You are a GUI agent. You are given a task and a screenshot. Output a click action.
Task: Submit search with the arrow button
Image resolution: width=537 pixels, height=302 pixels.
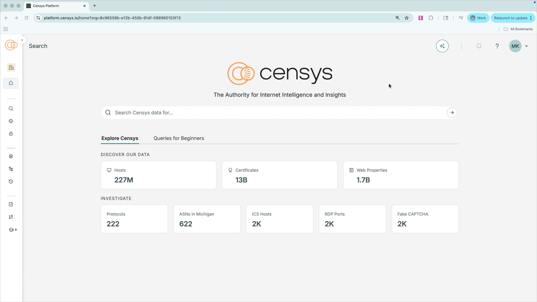tap(452, 112)
